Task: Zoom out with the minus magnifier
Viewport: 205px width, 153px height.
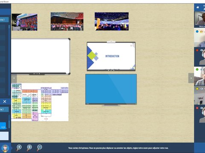Action: click(39, 147)
